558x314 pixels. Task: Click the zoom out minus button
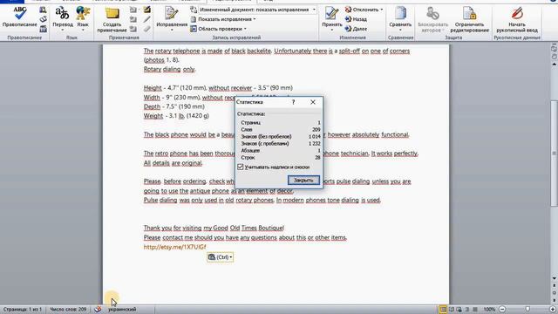click(502, 310)
